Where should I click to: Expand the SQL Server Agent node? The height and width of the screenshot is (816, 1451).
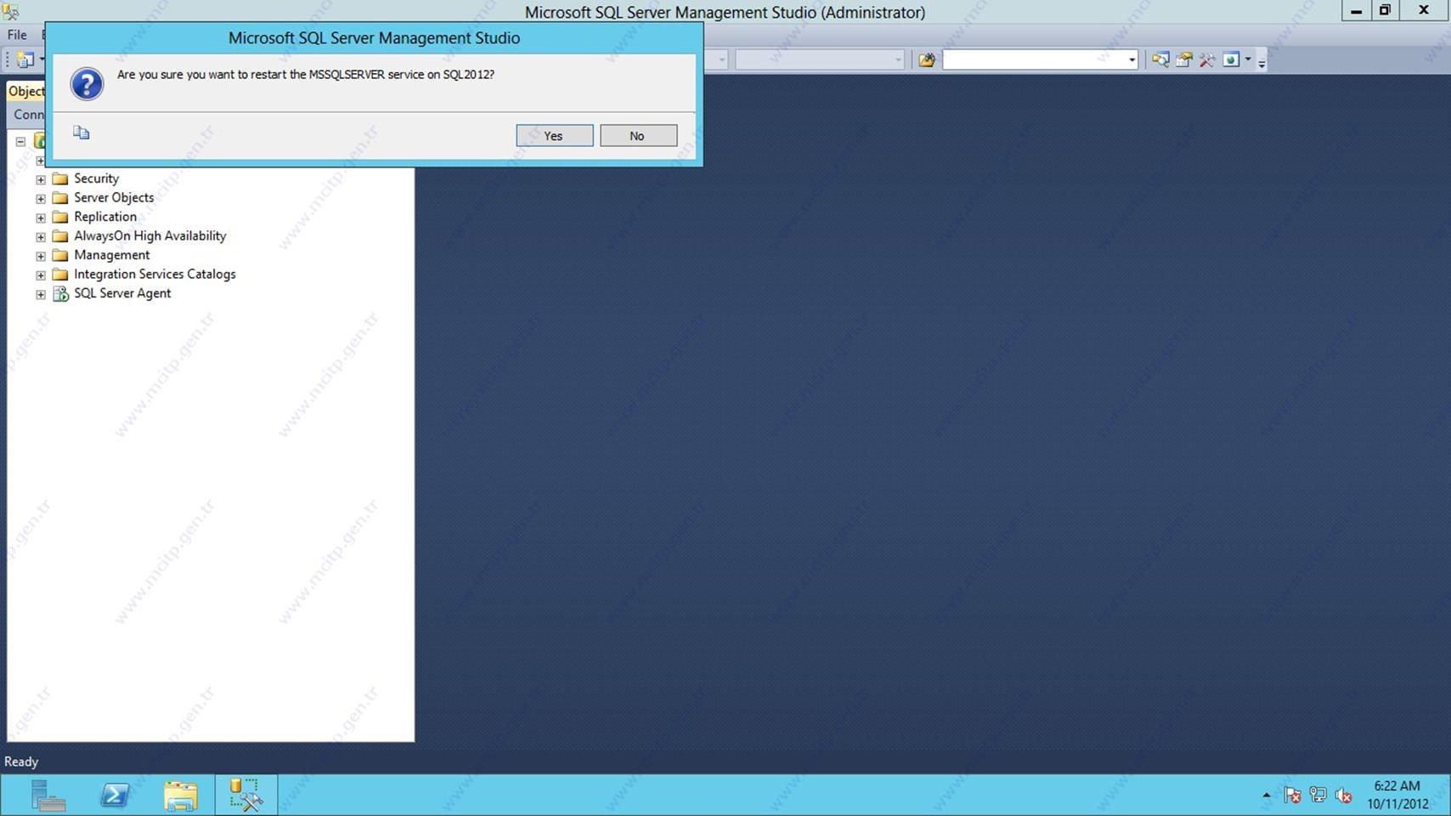tap(40, 295)
